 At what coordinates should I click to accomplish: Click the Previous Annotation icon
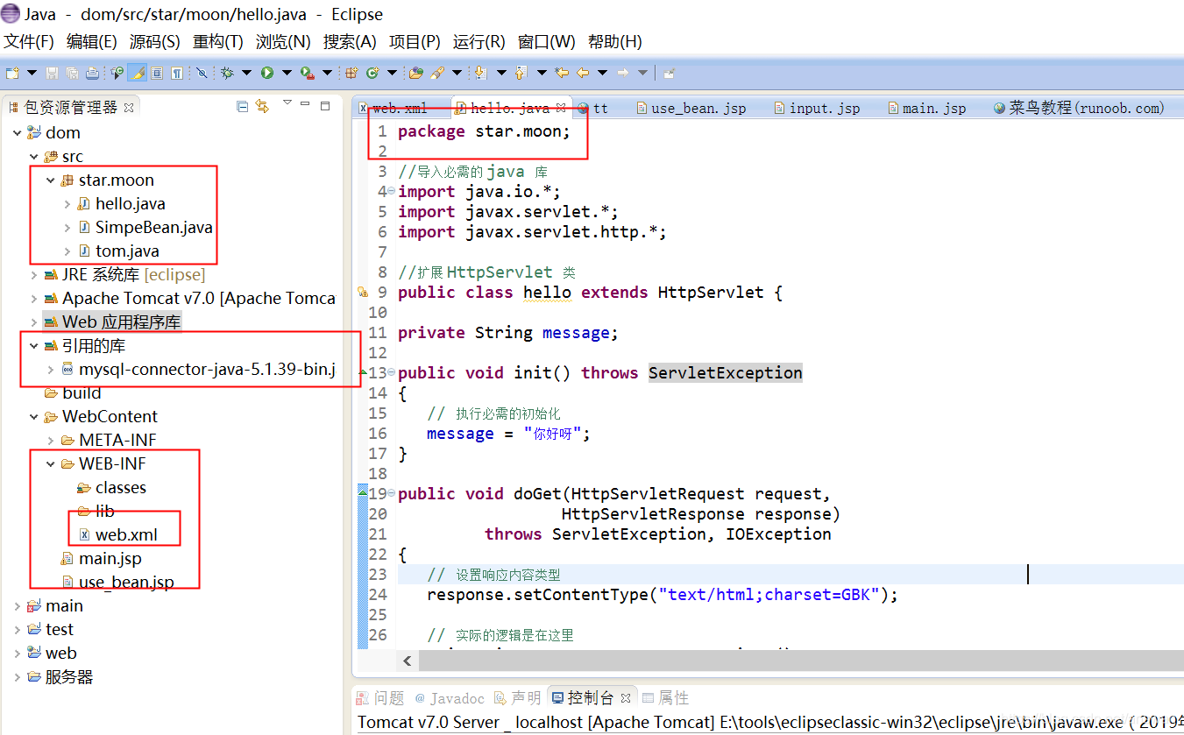[521, 73]
